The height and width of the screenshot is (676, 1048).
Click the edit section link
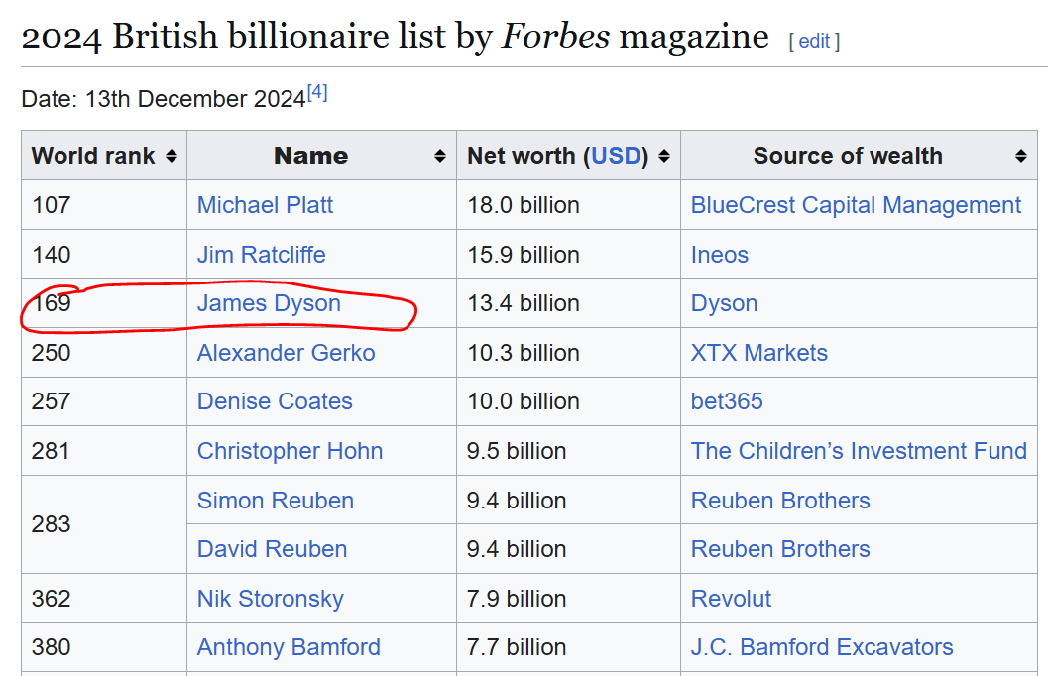coord(814,41)
